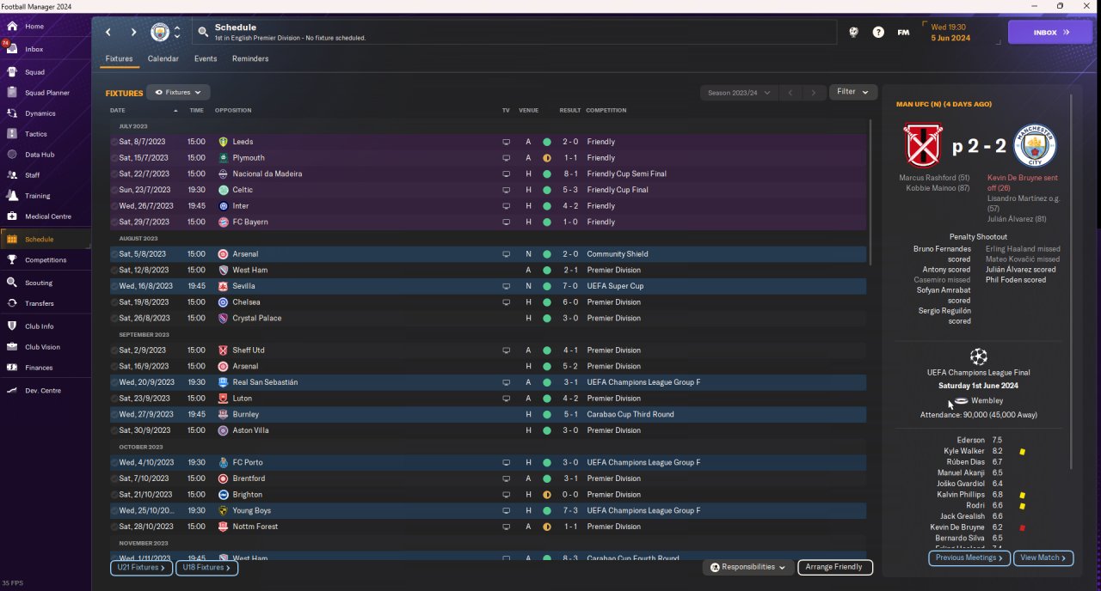Click the UEFA Champions League ball logo

[978, 356]
